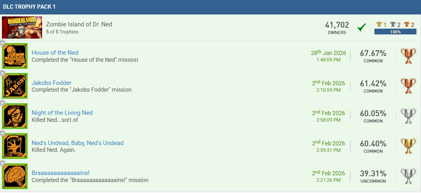Click the Borderlands game cover thumbnail
The height and width of the screenshot is (193, 421).
point(22,28)
